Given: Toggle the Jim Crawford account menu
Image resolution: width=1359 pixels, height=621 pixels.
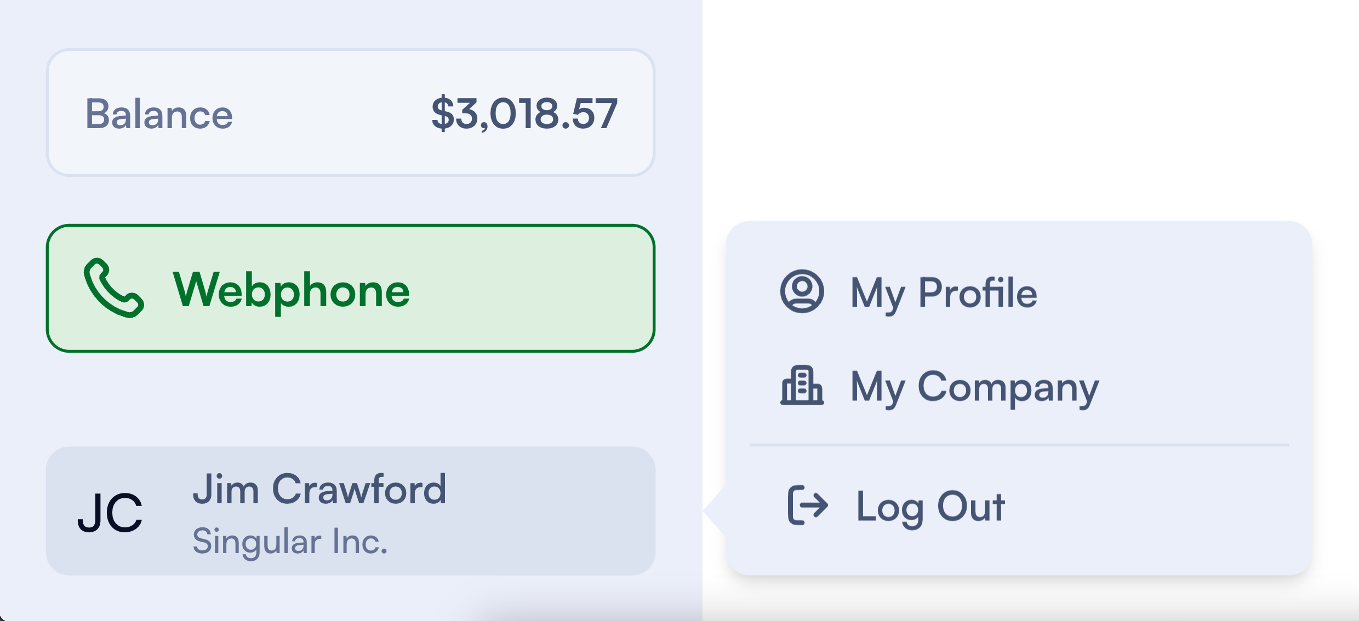Looking at the screenshot, I should tap(351, 510).
